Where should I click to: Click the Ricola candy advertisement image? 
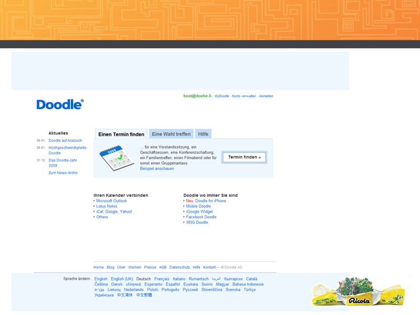tap(359, 292)
